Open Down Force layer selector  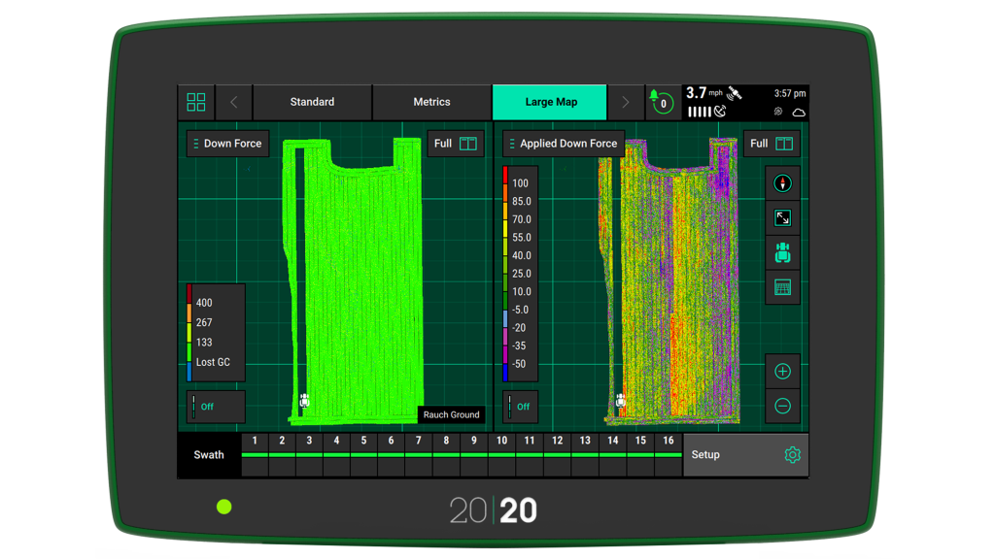tap(227, 144)
